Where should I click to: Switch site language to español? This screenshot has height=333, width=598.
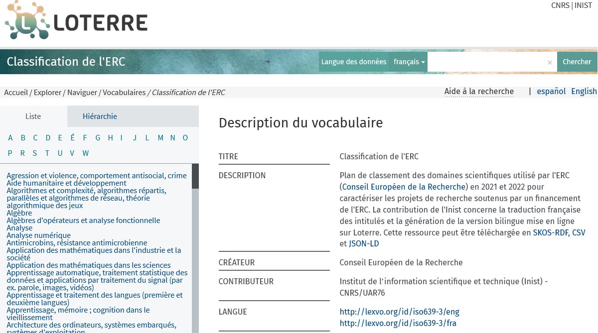coord(551,91)
